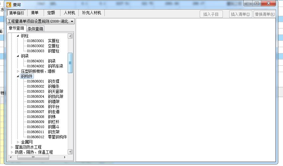
Task: Select the 章节查询 sub-tab
Action: 16,28
